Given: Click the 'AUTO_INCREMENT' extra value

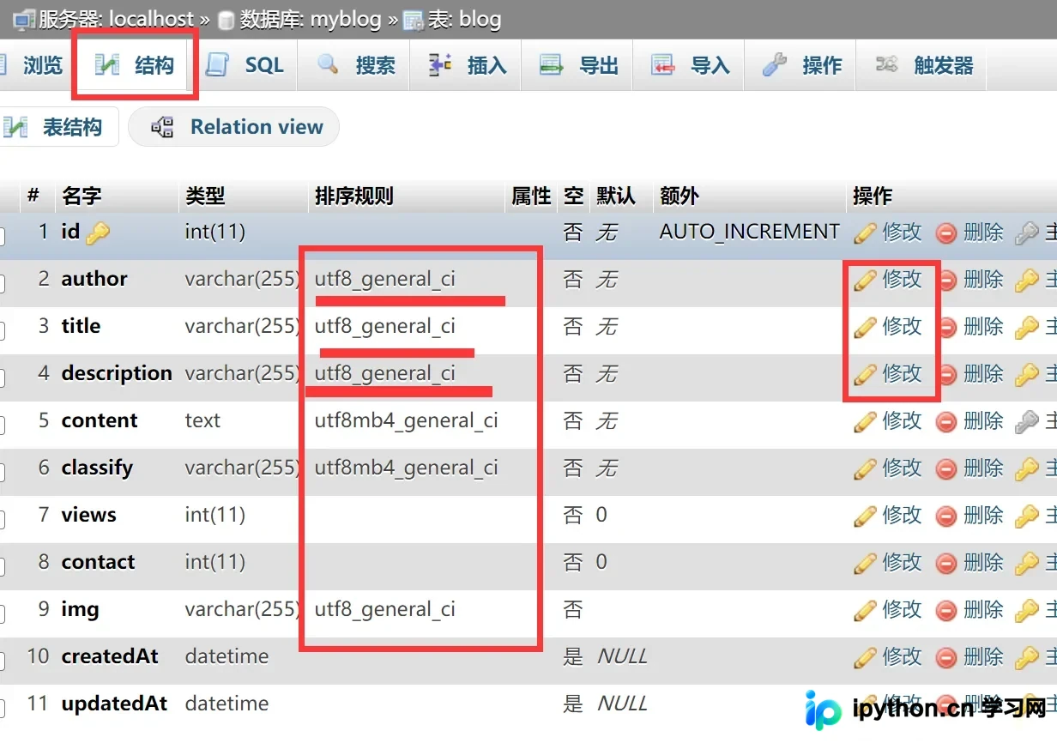Looking at the screenshot, I should tap(749, 232).
